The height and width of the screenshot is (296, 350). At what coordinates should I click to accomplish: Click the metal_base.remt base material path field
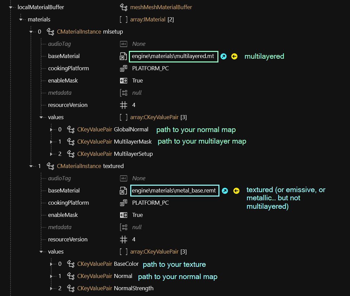(174, 191)
